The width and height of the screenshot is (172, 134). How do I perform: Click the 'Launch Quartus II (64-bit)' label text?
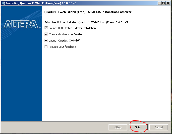64,41
